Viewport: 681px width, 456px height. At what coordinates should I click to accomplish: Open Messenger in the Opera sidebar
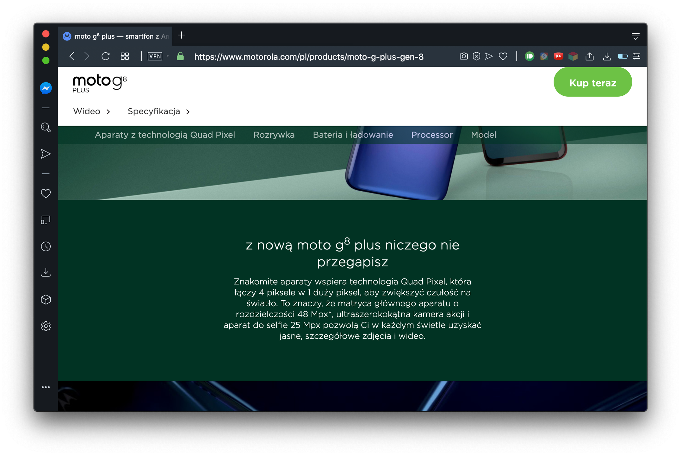pos(46,88)
